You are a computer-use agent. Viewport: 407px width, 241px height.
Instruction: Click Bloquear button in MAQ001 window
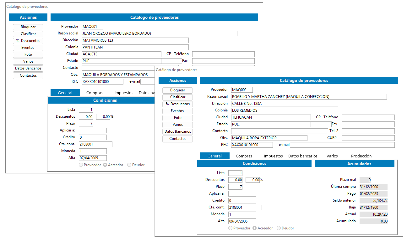(28, 27)
